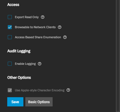Toggle Use Apple-style Character Encoding checkbox

(x=10, y=90)
